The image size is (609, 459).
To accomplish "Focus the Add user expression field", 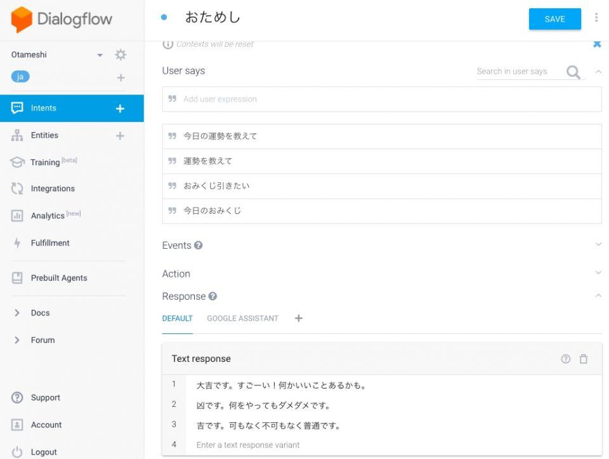I will click(x=382, y=99).
